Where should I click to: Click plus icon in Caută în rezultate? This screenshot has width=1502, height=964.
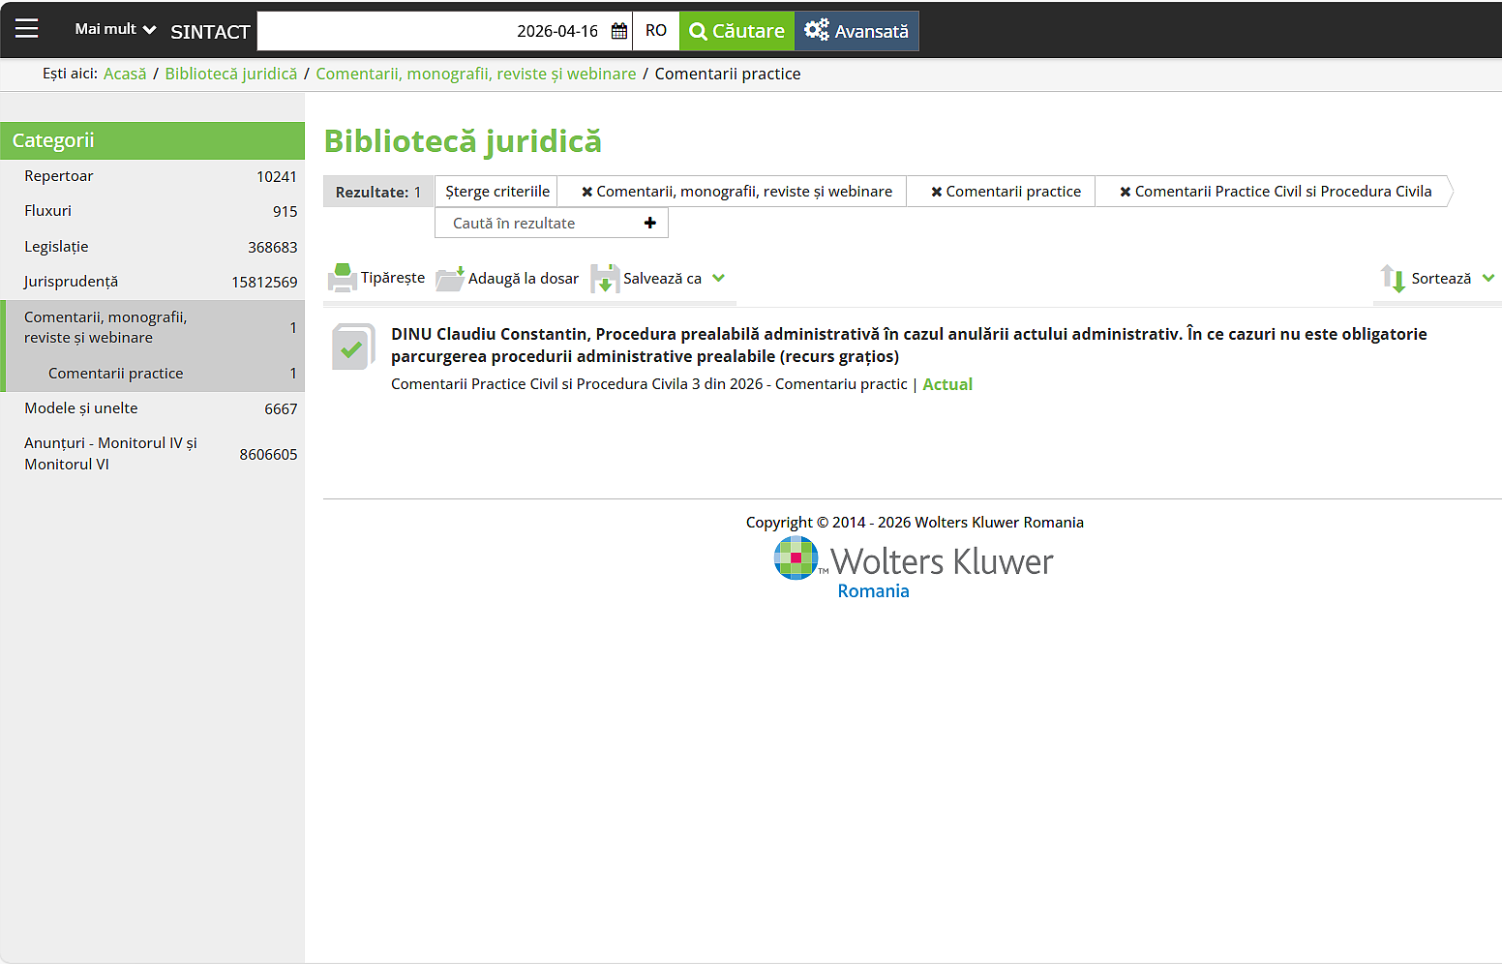click(650, 223)
